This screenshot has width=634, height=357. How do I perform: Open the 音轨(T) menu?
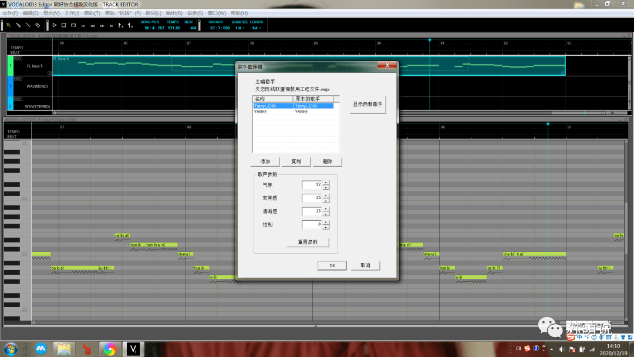(x=92, y=14)
